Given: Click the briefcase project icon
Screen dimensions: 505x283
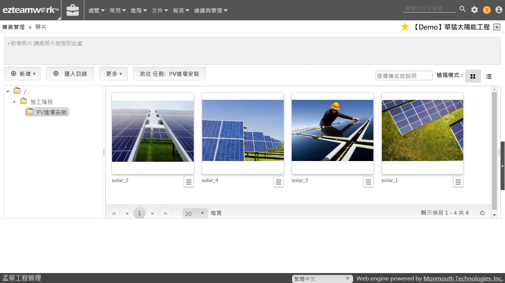Looking at the screenshot, I should tap(72, 10).
